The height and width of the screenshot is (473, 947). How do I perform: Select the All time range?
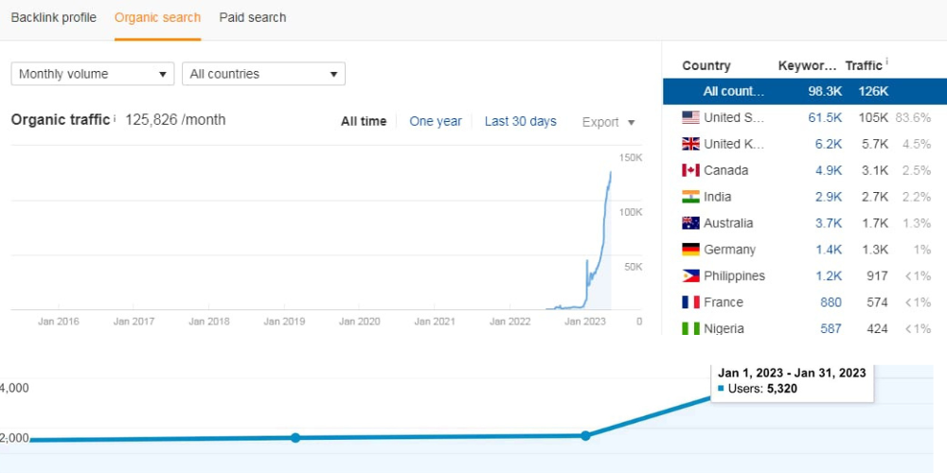coord(364,121)
